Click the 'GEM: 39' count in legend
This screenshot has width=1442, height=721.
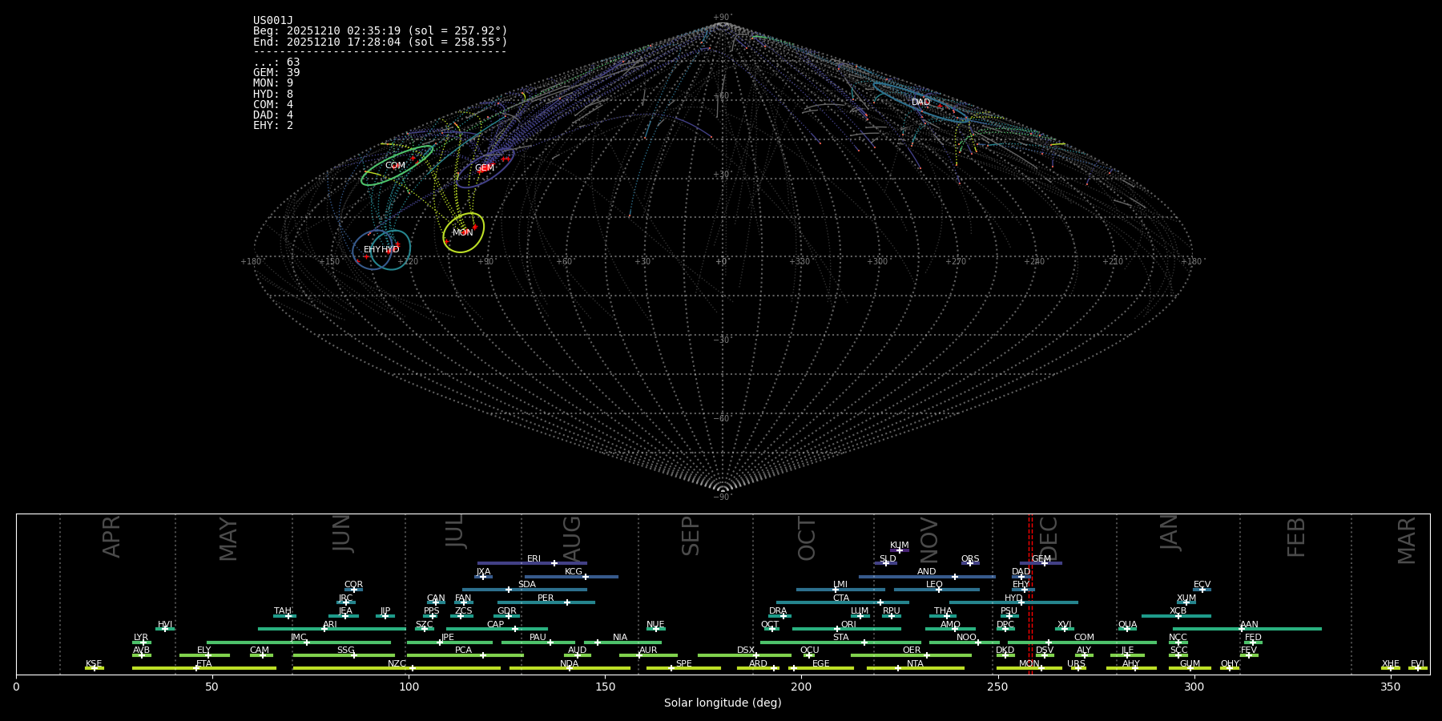(276, 73)
